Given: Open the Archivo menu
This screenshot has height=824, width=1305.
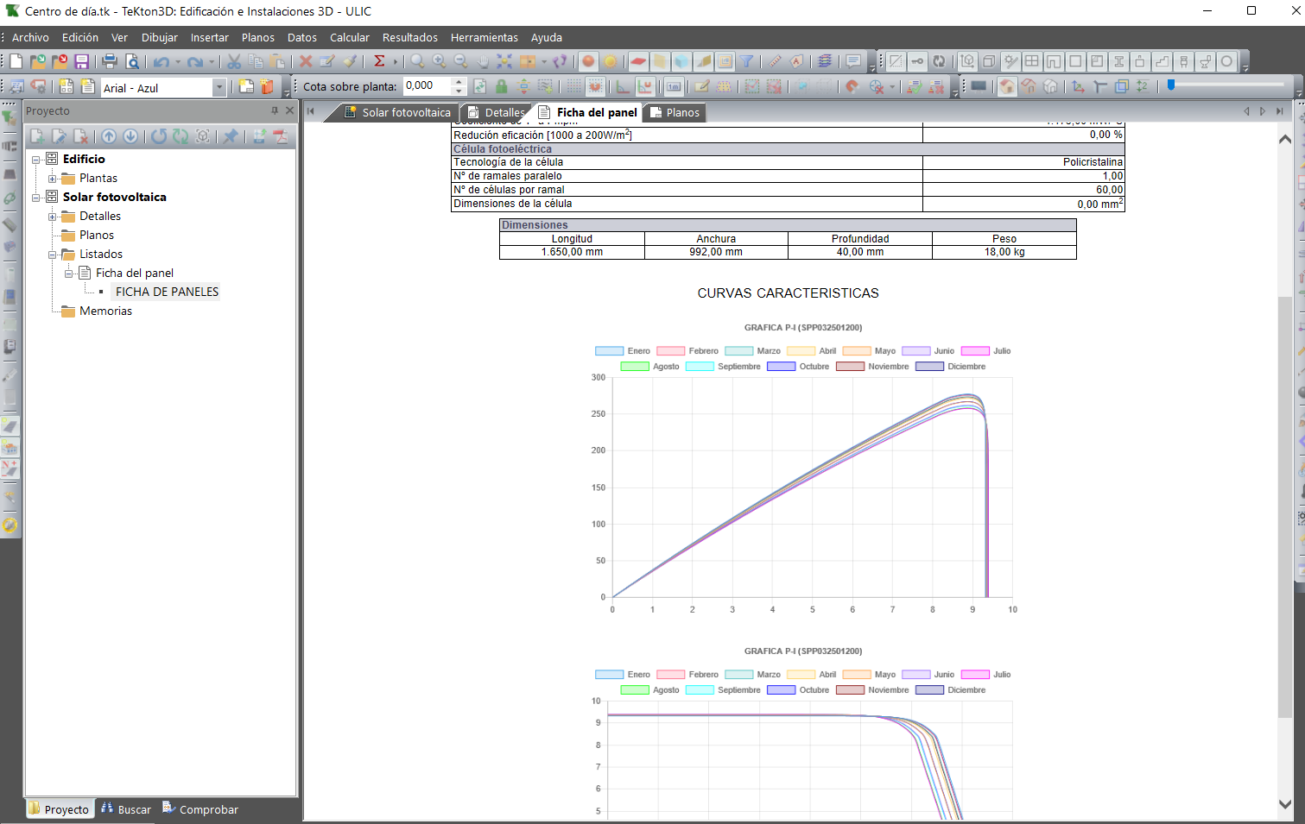Looking at the screenshot, I should [x=30, y=37].
